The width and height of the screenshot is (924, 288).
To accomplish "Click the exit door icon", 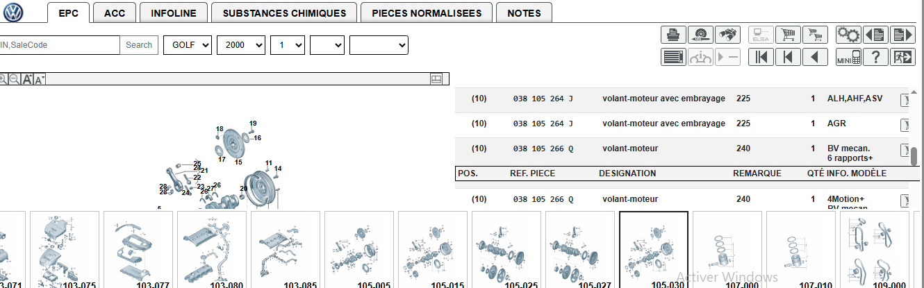I will [902, 57].
